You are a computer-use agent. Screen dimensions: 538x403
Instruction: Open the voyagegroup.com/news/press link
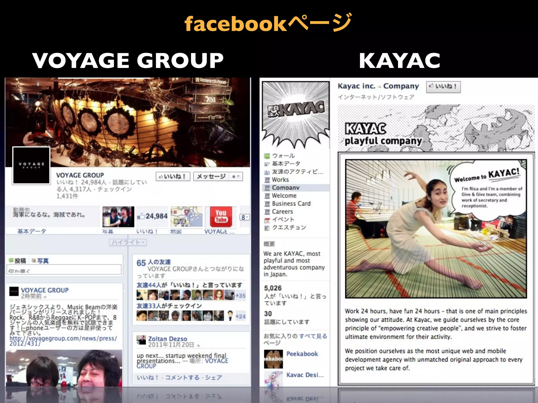[63, 341]
